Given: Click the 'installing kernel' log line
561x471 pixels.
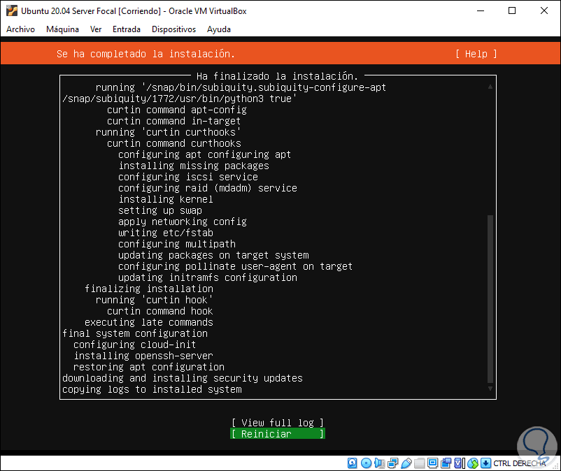Looking at the screenshot, I should point(166,199).
